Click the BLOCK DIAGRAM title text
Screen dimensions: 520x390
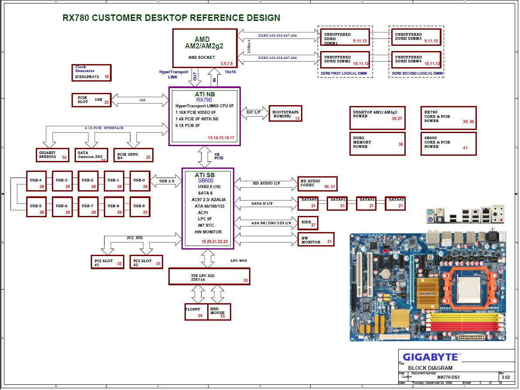[430, 368]
